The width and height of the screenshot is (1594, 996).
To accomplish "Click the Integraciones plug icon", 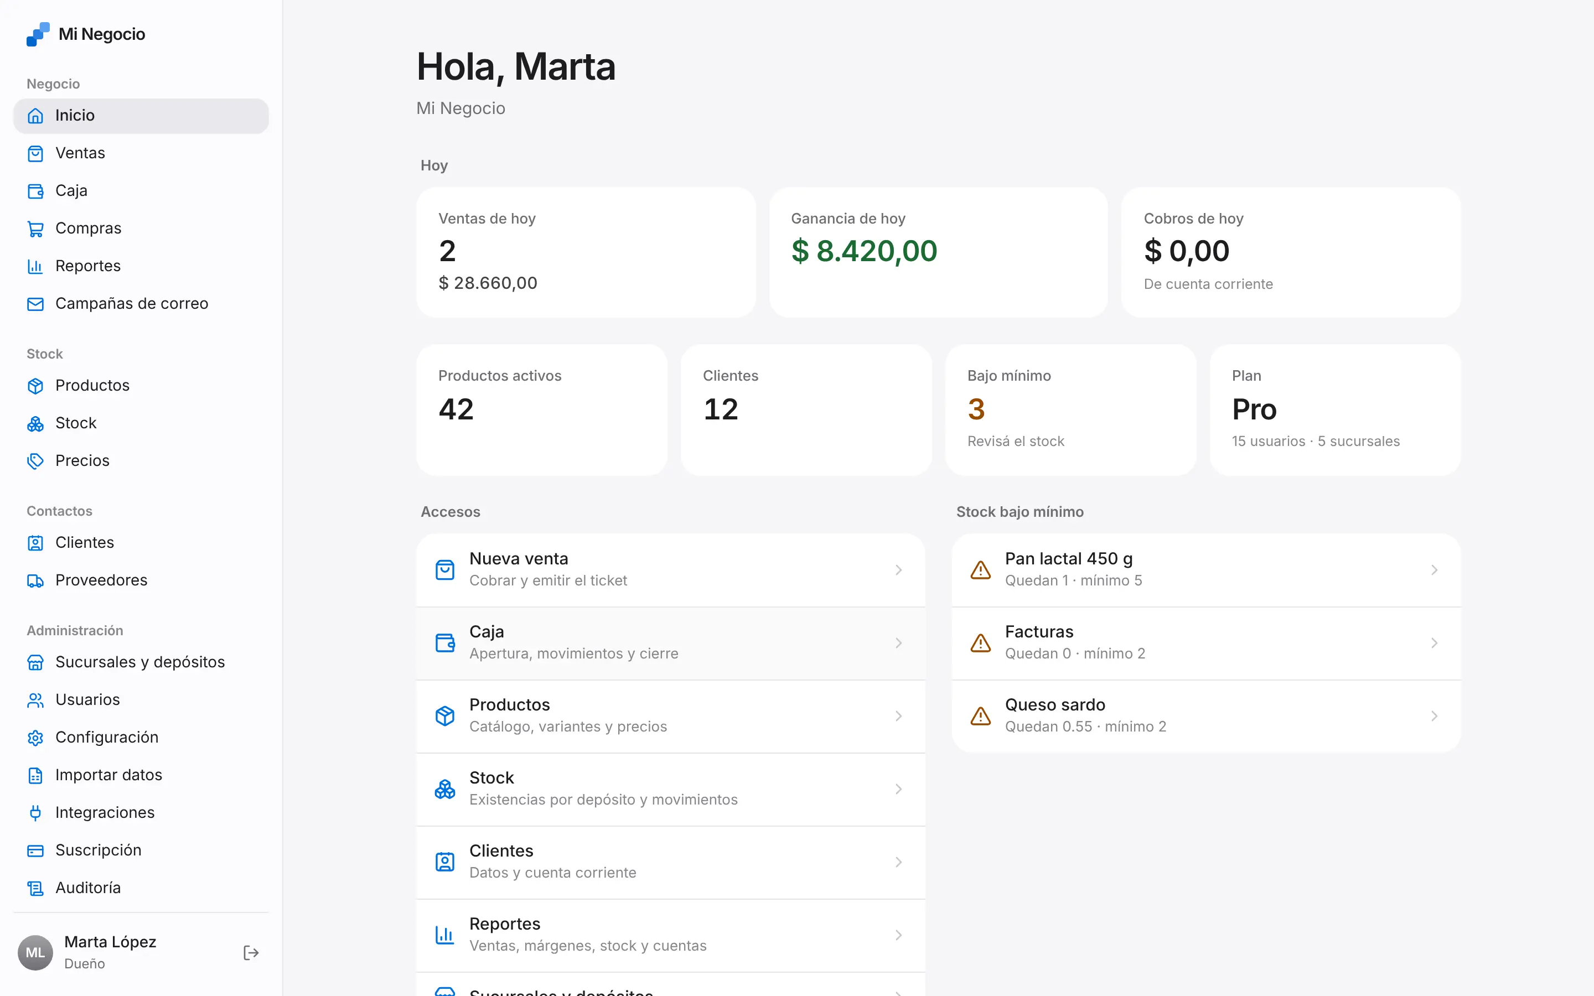I will pos(35,813).
